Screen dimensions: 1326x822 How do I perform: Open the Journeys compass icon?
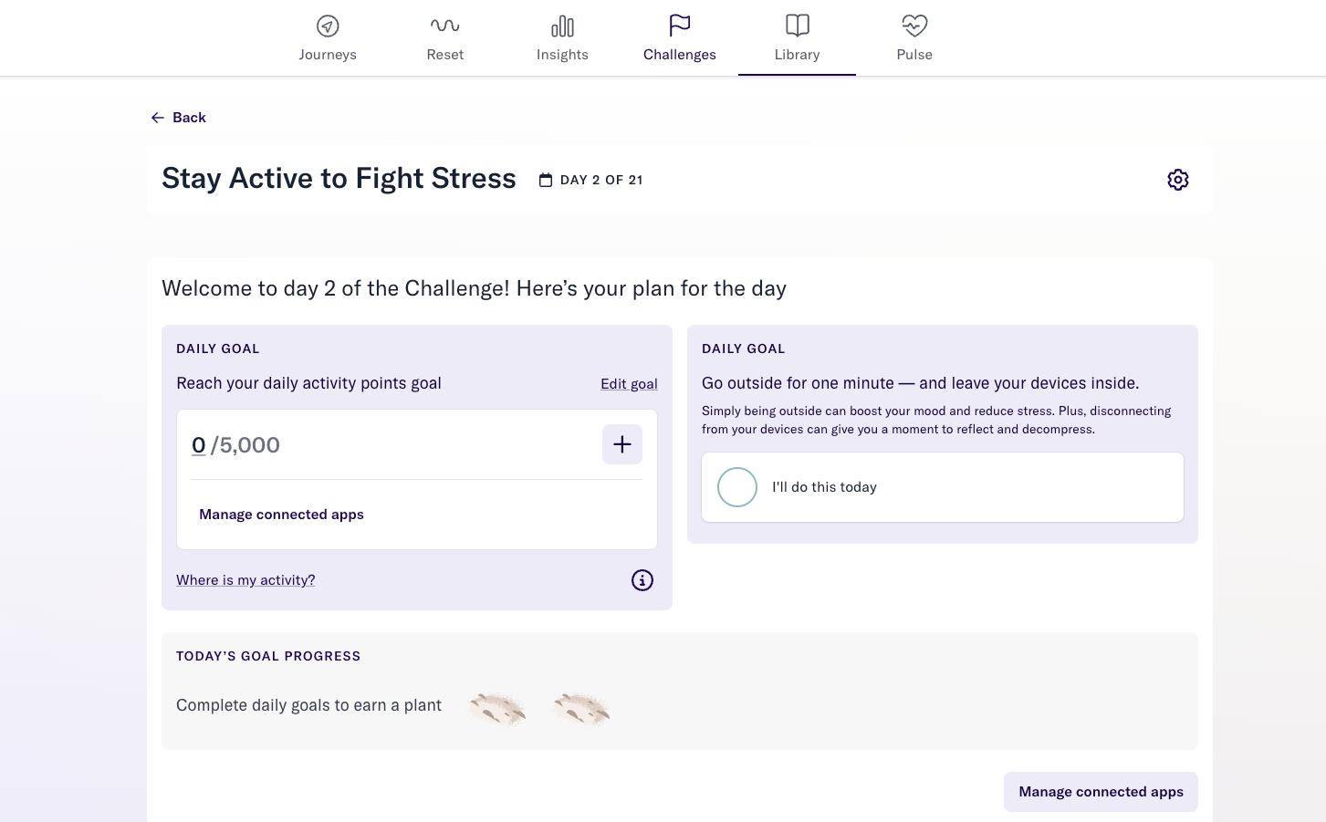pos(328,26)
